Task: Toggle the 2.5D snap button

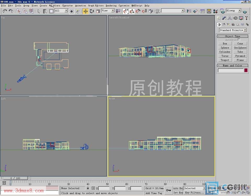Action: click(x=126, y=11)
